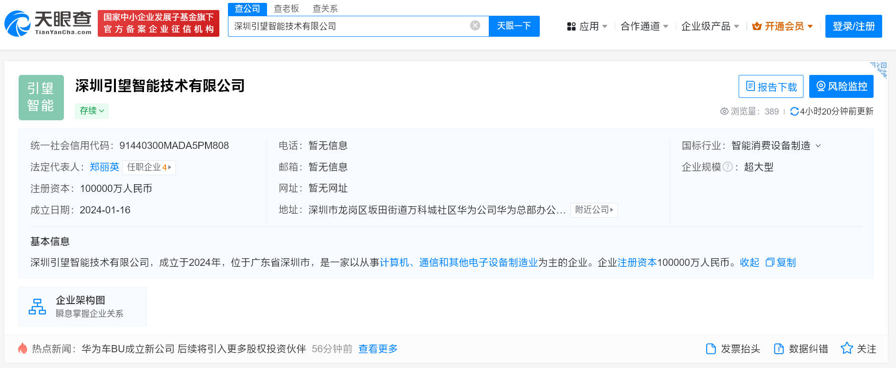The height and width of the screenshot is (368, 896).
Task: Switch to the 查关系 tab
Action: 325,9
